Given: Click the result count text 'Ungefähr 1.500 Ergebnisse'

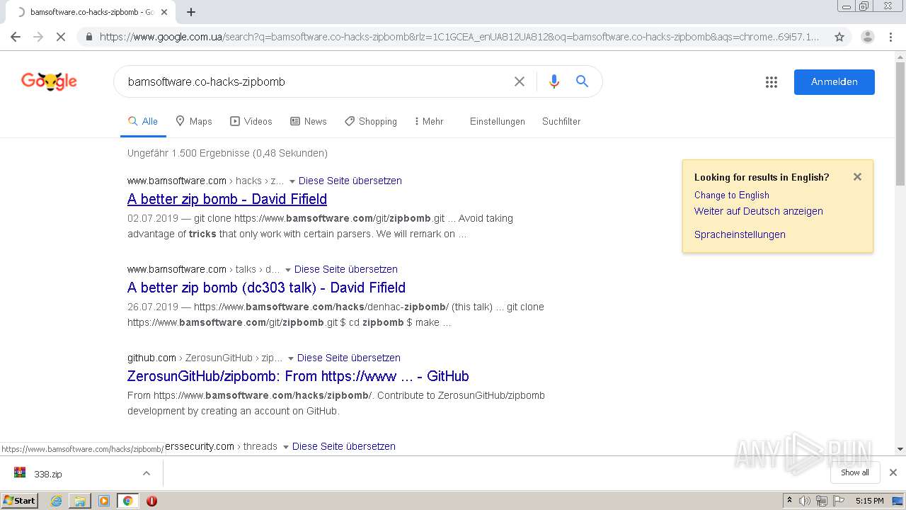Looking at the screenshot, I should click(188, 153).
